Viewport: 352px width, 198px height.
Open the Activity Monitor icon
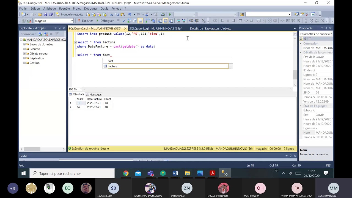[163, 14]
